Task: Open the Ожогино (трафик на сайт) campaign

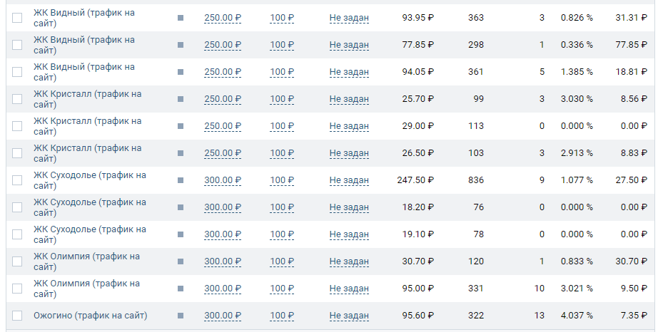Action: (x=90, y=316)
